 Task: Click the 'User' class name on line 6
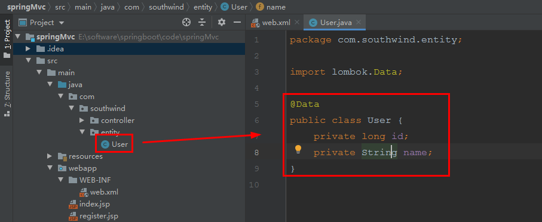coord(379,121)
